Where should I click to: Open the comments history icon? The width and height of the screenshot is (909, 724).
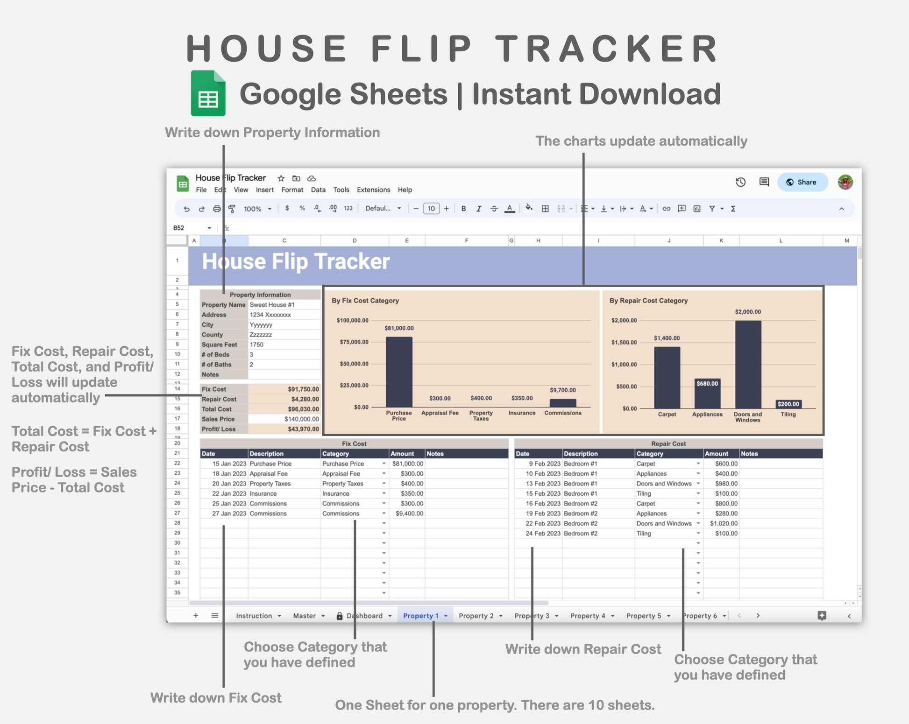(x=764, y=182)
